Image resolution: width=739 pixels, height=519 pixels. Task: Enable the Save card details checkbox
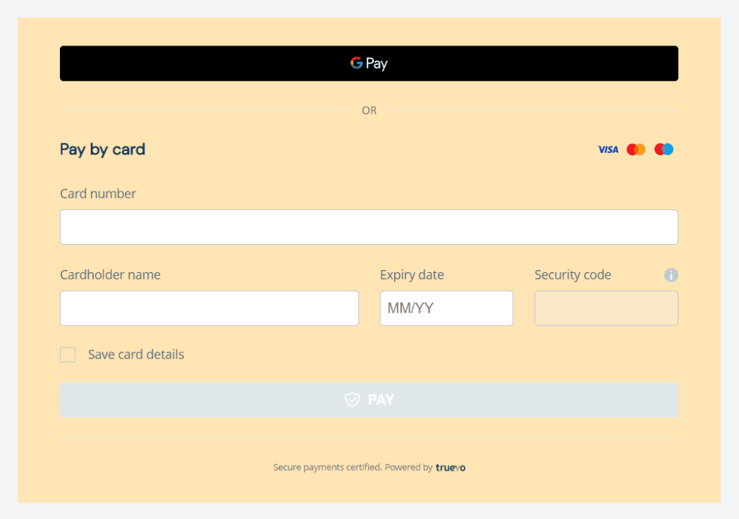(x=67, y=354)
